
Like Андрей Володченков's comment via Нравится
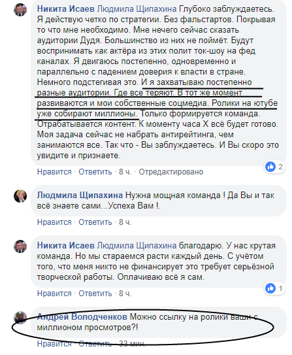54,344
